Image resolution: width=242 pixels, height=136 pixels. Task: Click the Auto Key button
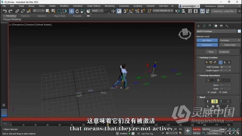tap(197, 129)
